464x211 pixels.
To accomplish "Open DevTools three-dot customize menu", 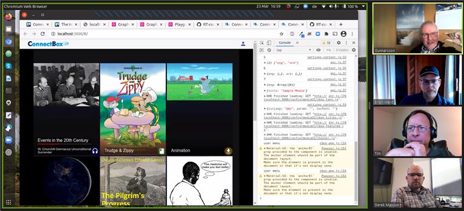I will pyautogui.click(x=346, y=43).
